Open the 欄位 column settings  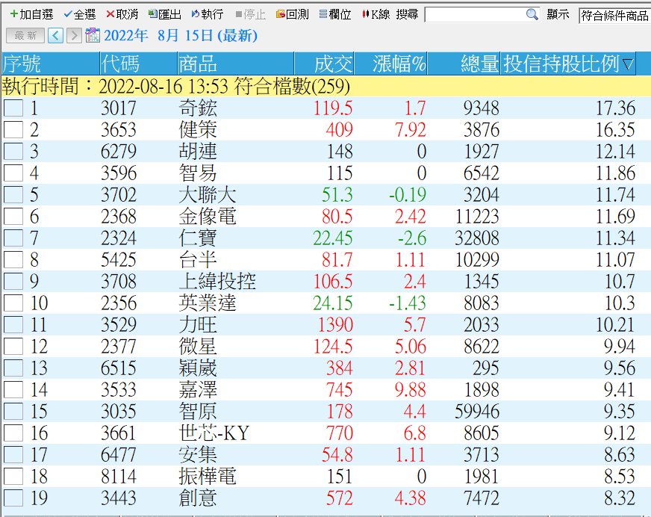point(335,14)
